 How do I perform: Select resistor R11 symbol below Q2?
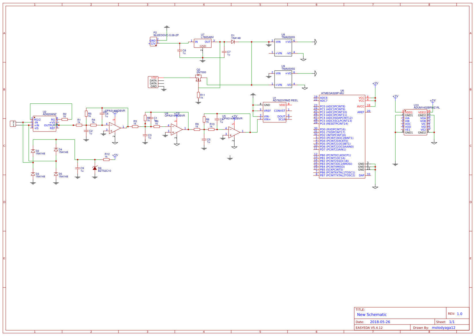[x=198, y=95]
